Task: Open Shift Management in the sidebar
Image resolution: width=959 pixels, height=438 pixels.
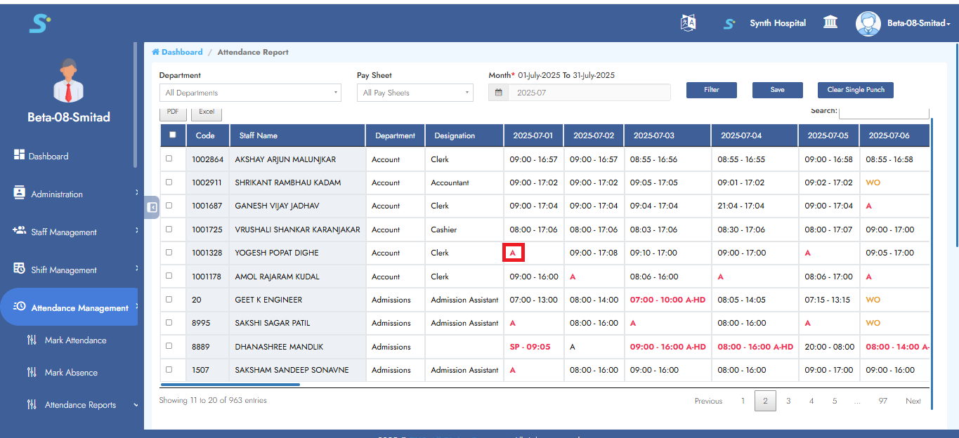Action: pyautogui.click(x=63, y=270)
